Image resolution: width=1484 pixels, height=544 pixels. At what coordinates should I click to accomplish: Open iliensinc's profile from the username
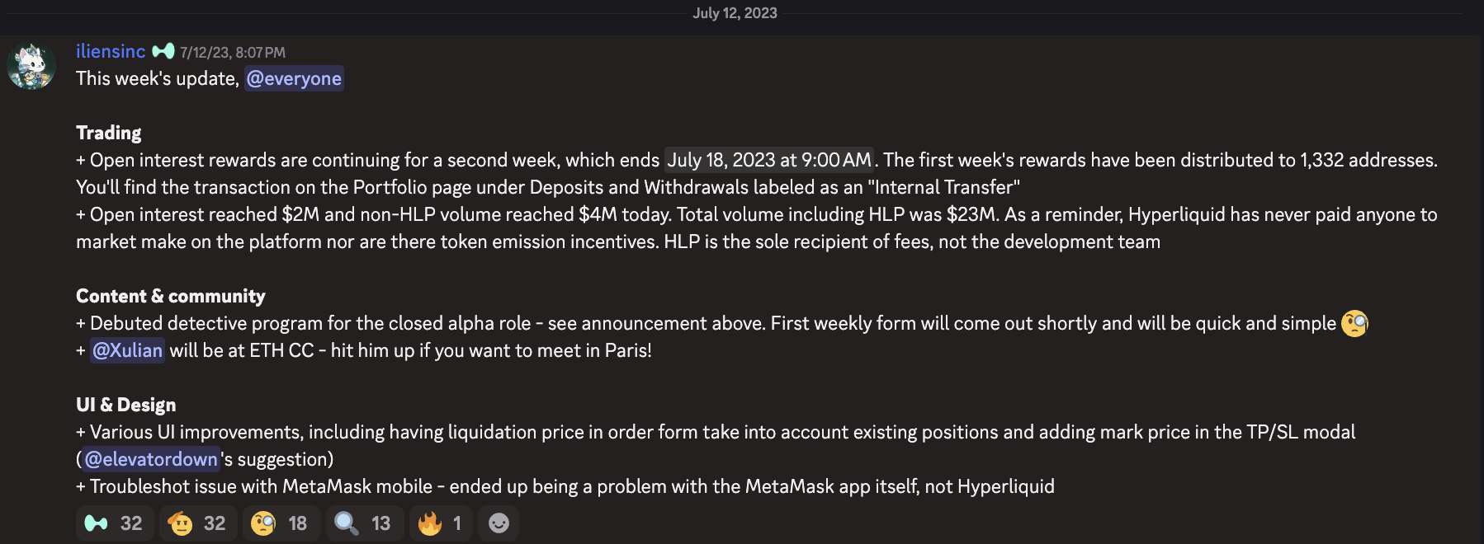[111, 51]
